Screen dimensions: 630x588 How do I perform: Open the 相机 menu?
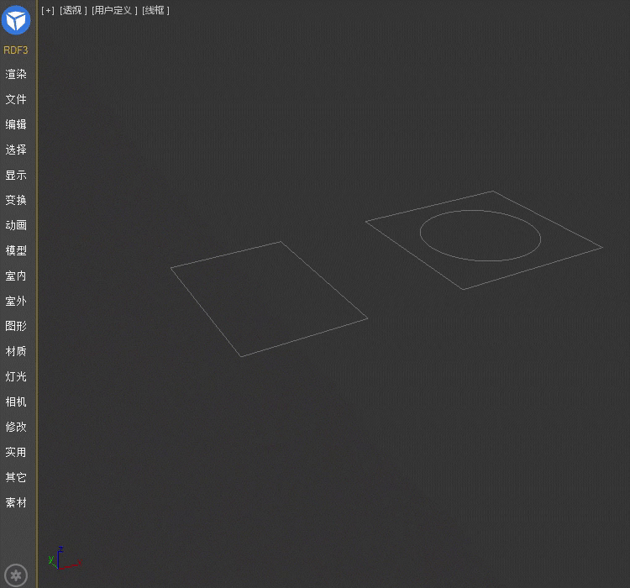click(x=16, y=402)
